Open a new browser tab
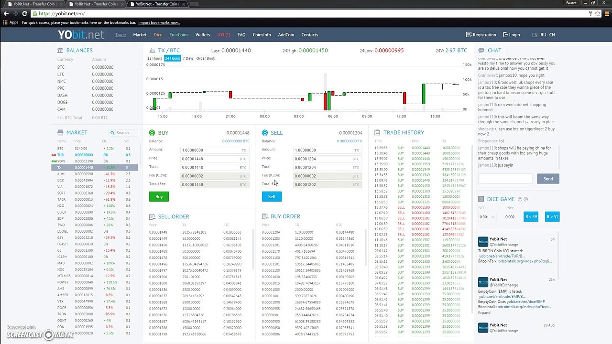Image resolution: width=612 pixels, height=344 pixels. pos(194,4)
